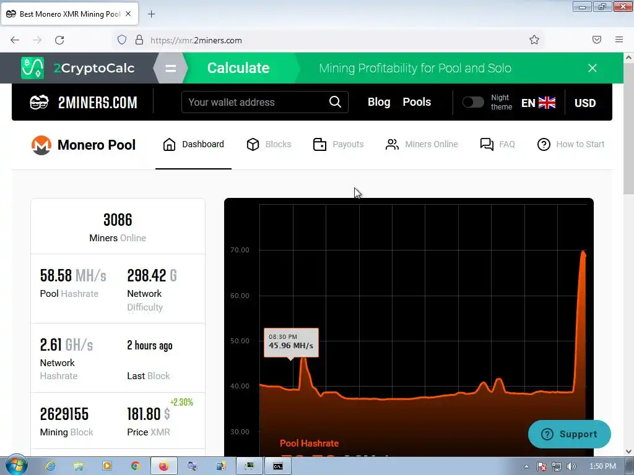
Task: Click the 181.80 $ Price XMR value
Action: pos(149,414)
